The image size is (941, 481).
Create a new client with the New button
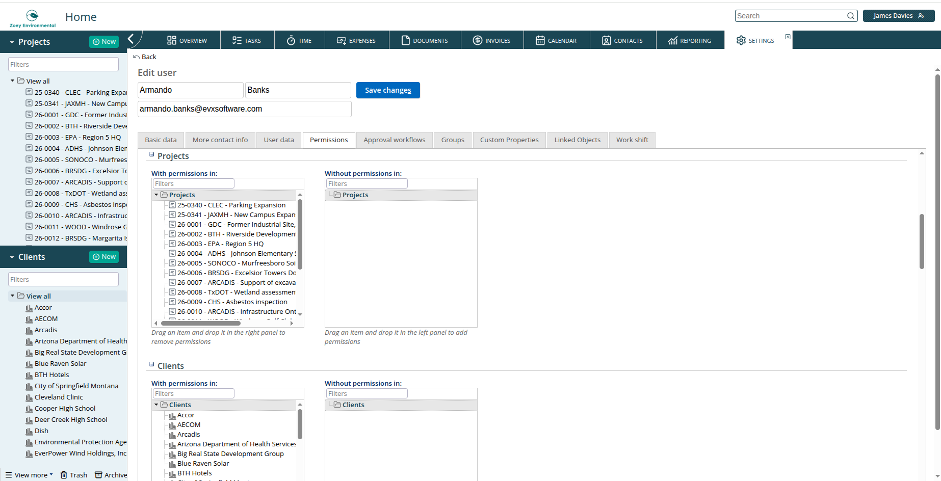click(x=104, y=257)
